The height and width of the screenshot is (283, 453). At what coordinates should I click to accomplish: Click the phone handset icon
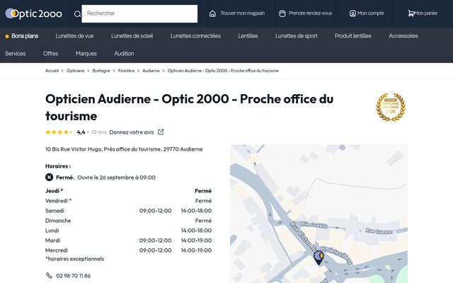pyautogui.click(x=49, y=275)
